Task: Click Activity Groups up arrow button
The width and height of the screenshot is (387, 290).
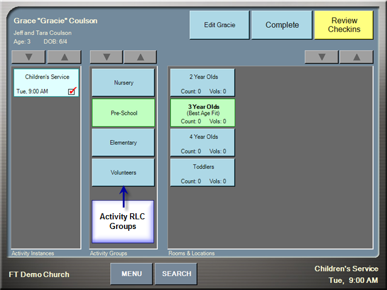Action: (x=140, y=57)
